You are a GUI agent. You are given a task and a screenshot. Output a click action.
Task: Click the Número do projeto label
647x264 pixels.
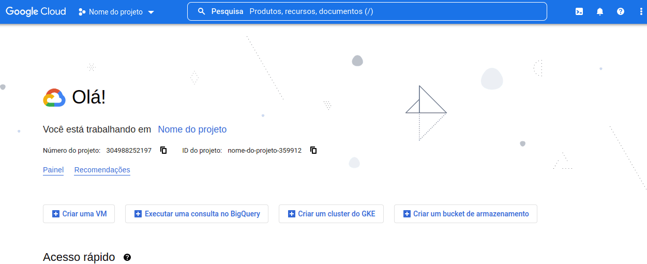coord(71,151)
